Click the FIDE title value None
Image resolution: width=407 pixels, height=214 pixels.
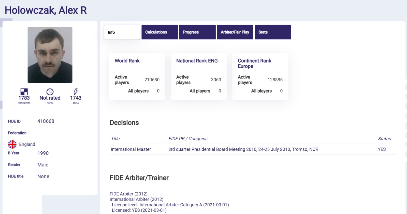tap(43, 176)
